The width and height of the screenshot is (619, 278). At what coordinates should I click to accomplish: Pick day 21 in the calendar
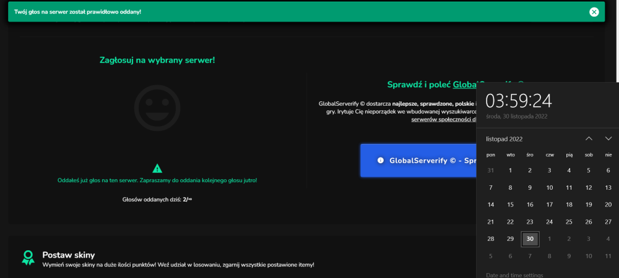point(491,222)
